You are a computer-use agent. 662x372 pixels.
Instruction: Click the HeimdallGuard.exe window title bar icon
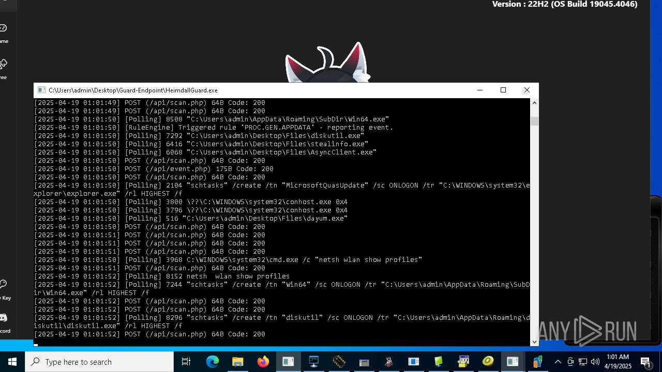click(41, 90)
